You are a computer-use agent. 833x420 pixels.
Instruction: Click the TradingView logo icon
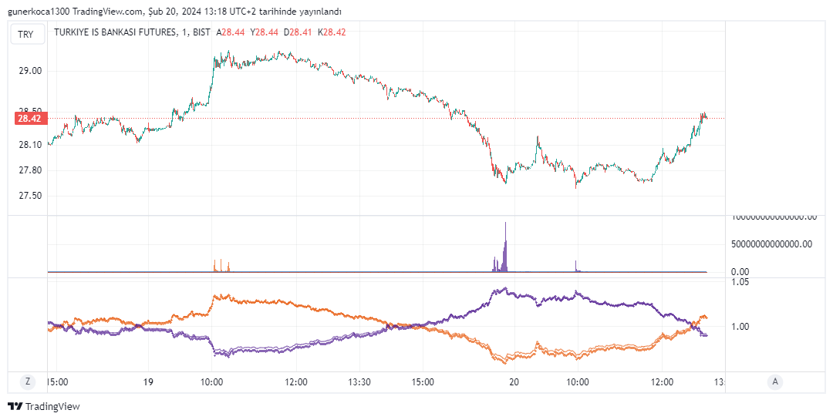tap(15, 406)
